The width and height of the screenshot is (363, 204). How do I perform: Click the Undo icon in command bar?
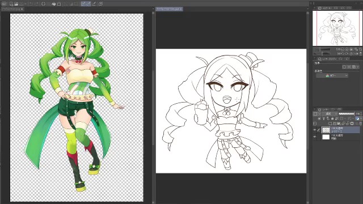31,4
